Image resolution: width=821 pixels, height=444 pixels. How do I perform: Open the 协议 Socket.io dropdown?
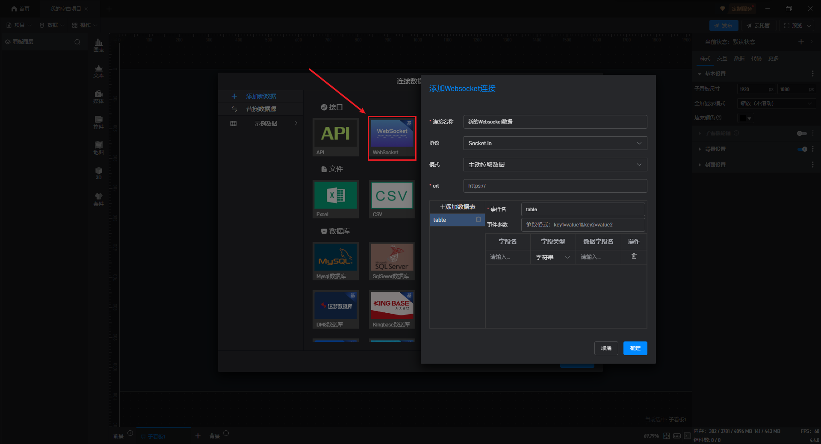point(555,143)
